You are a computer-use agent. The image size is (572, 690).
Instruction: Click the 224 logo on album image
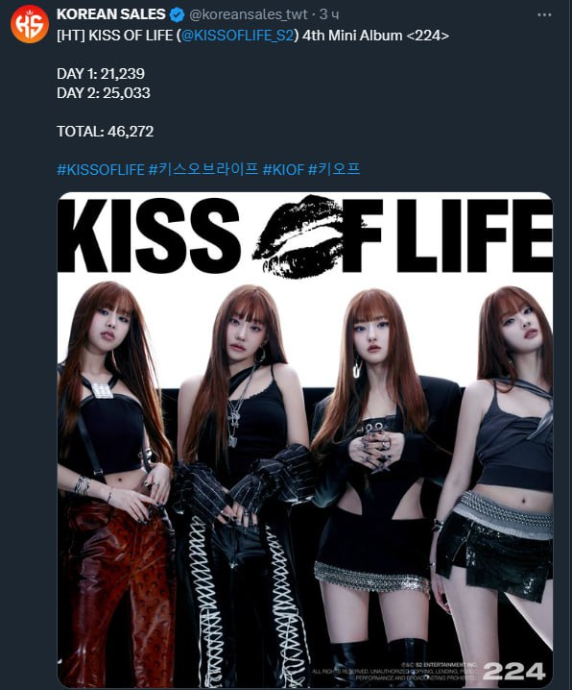pyautogui.click(x=514, y=671)
